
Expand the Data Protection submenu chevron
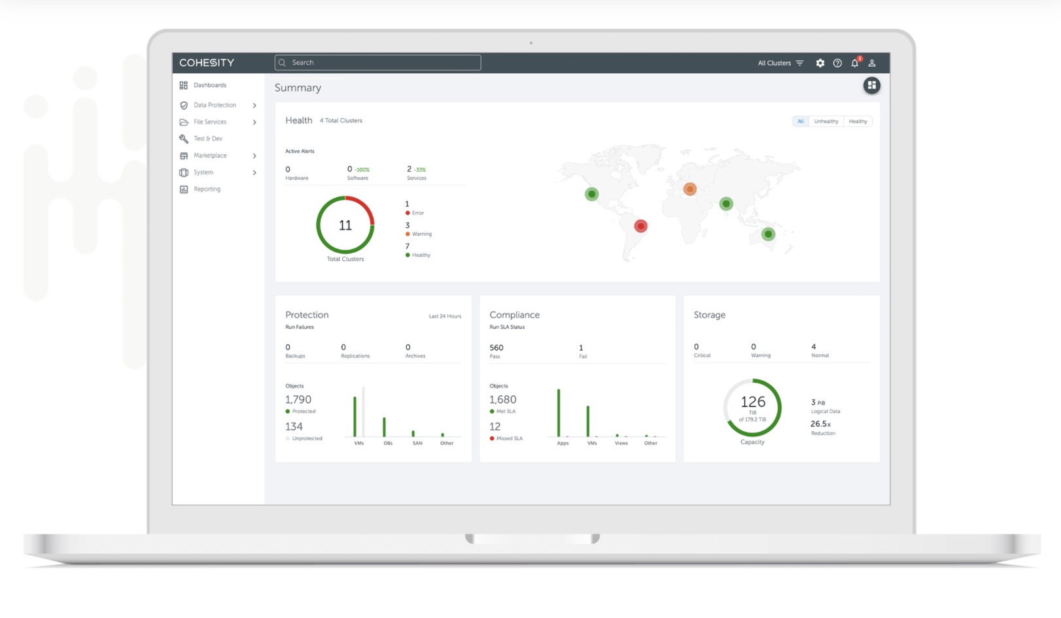pos(255,105)
